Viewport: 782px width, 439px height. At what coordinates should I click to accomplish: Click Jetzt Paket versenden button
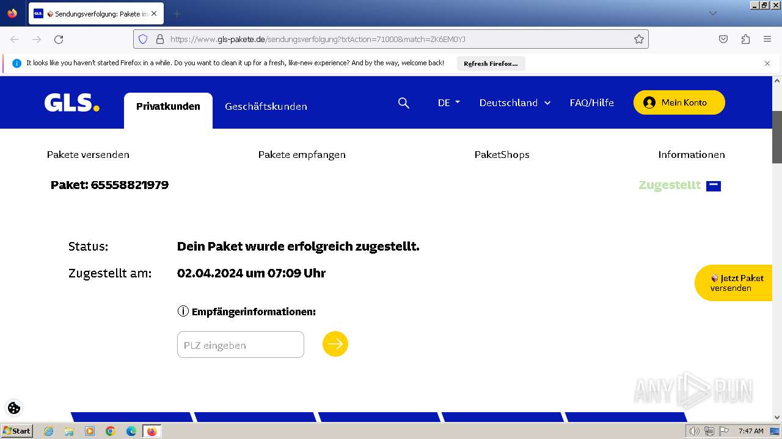(x=733, y=283)
